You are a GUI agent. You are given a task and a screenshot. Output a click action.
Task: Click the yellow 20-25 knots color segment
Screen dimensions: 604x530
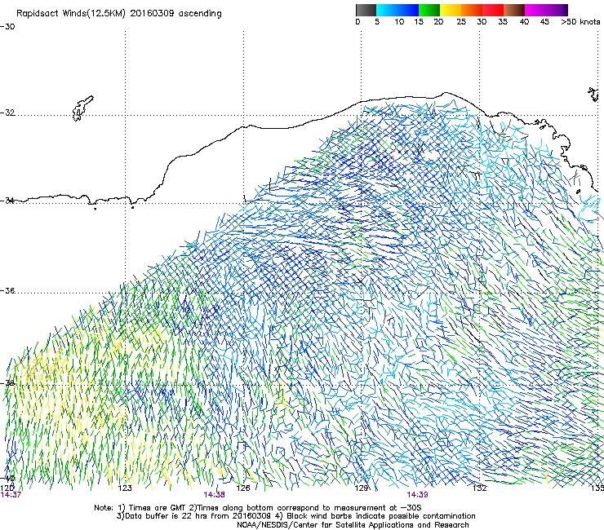pyautogui.click(x=451, y=10)
